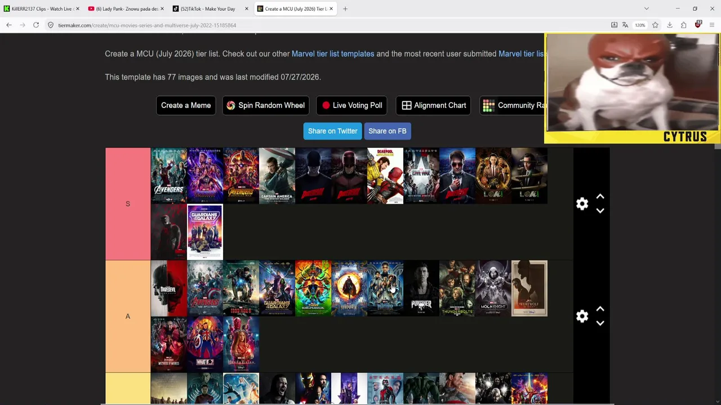Start a Live Voting Poll
This screenshot has height=405, width=721.
352,105
